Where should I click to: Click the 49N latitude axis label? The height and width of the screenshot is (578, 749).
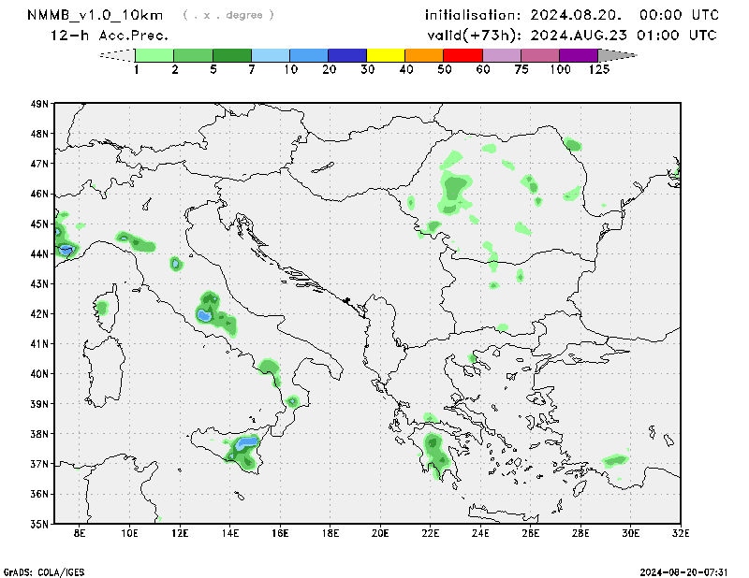pos(38,104)
